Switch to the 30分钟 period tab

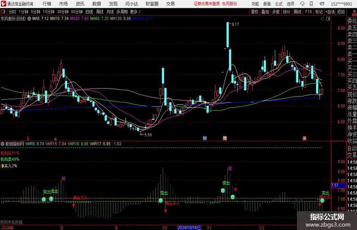63,12
